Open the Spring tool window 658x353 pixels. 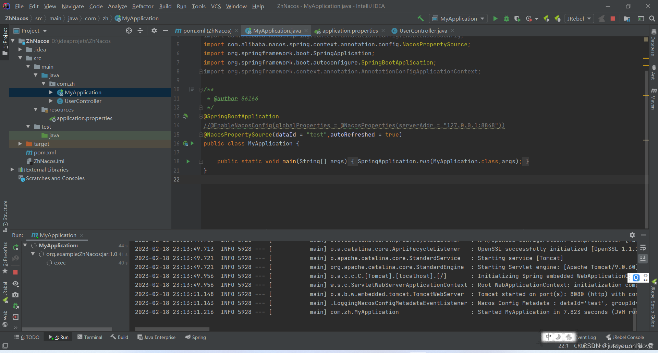196,337
